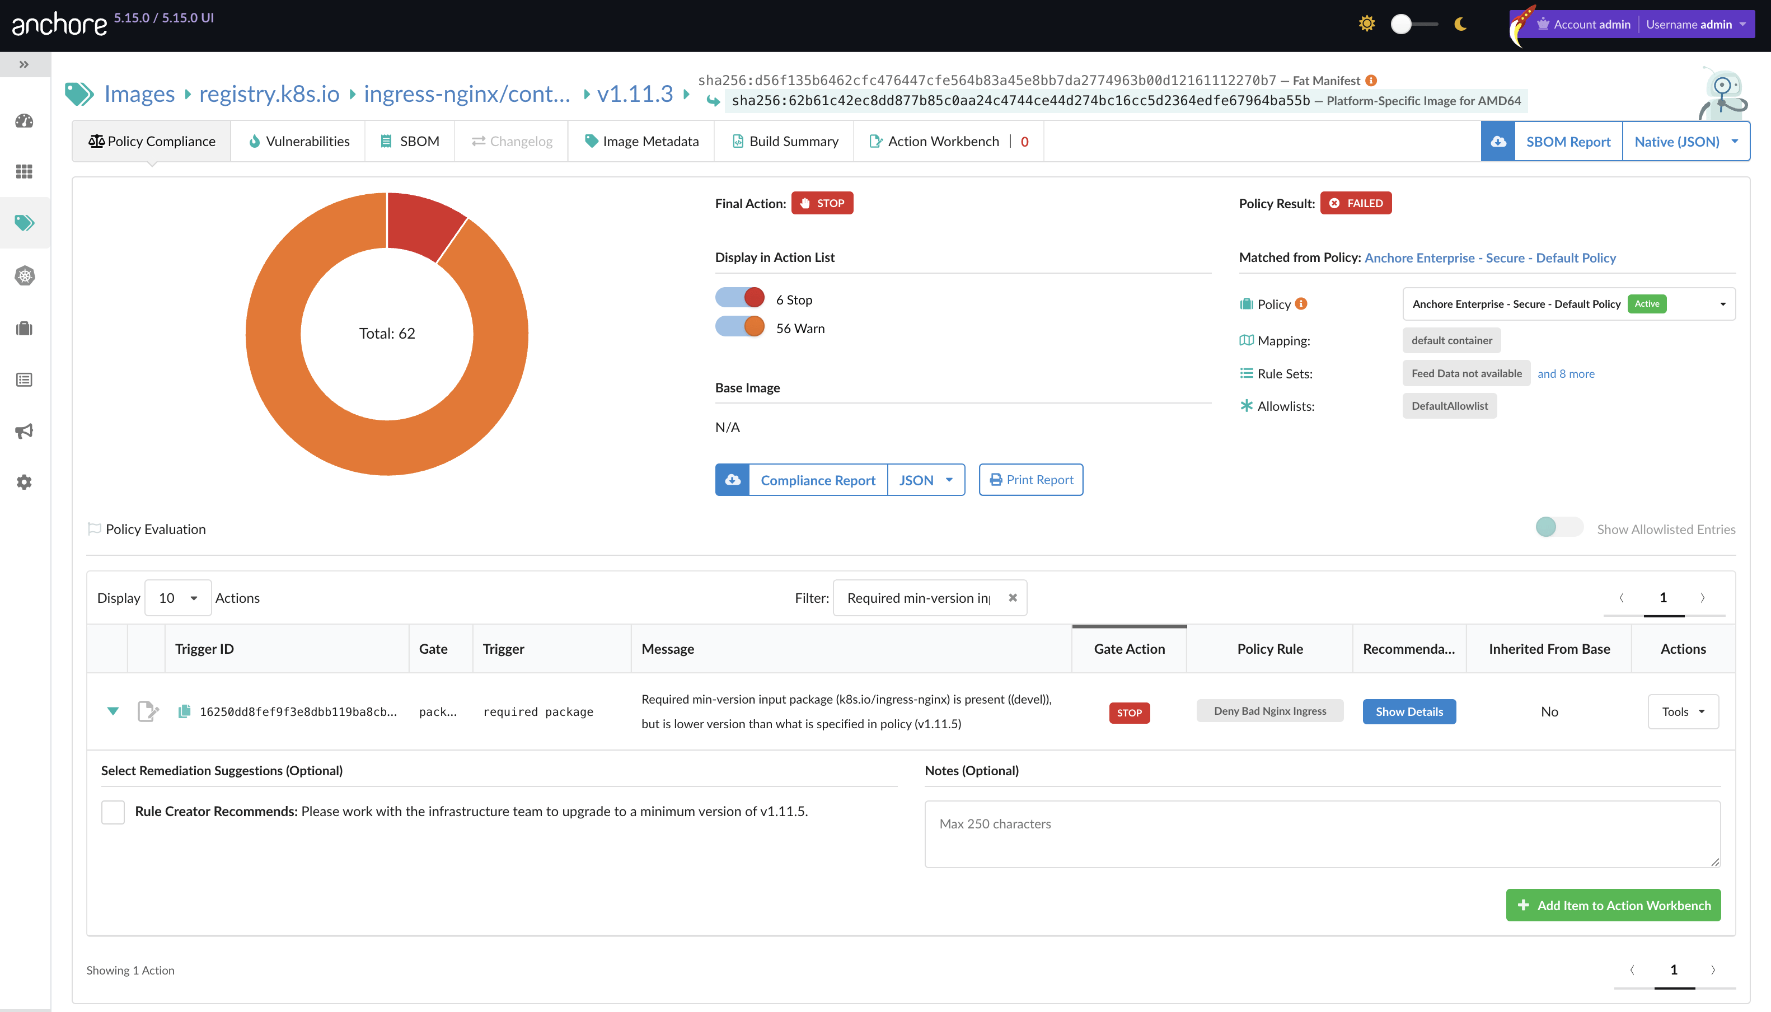Go to previous page in top pagination
Screen dimensions: 1771x1012
[1622, 598]
